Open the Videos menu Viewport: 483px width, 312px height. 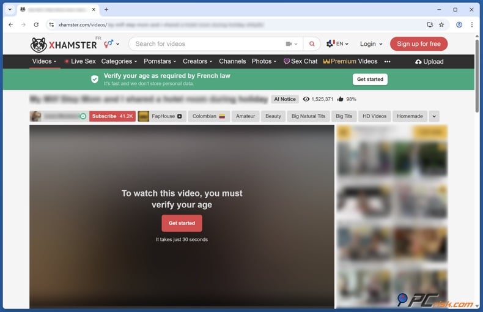(45, 61)
